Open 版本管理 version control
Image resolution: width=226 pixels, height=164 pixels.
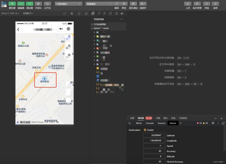pyautogui.click(x=197, y=4)
